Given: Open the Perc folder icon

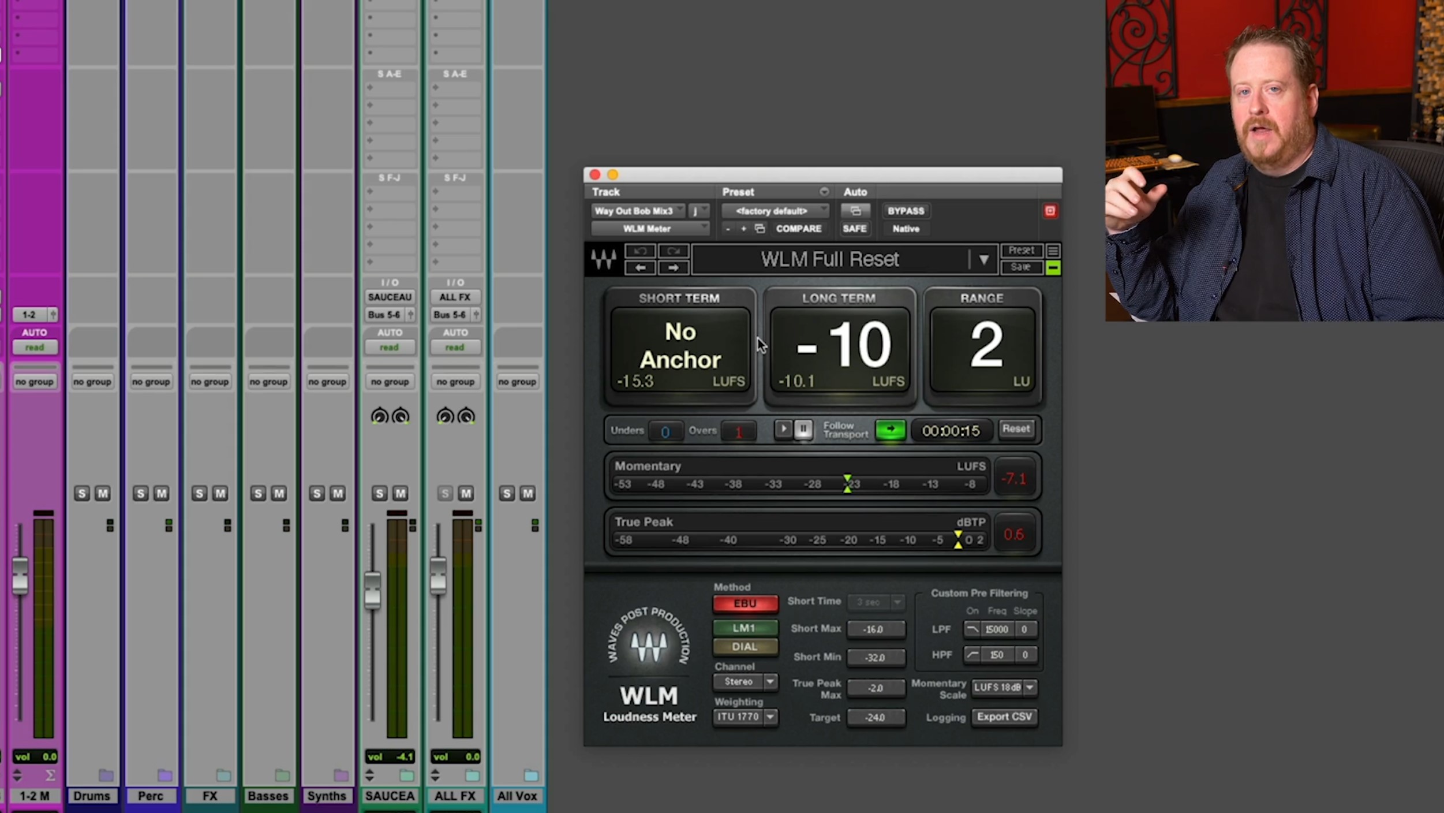Looking at the screenshot, I should 164,775.
